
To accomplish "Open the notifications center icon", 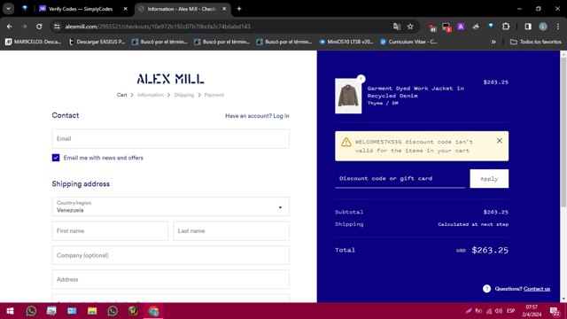I will click(x=555, y=311).
